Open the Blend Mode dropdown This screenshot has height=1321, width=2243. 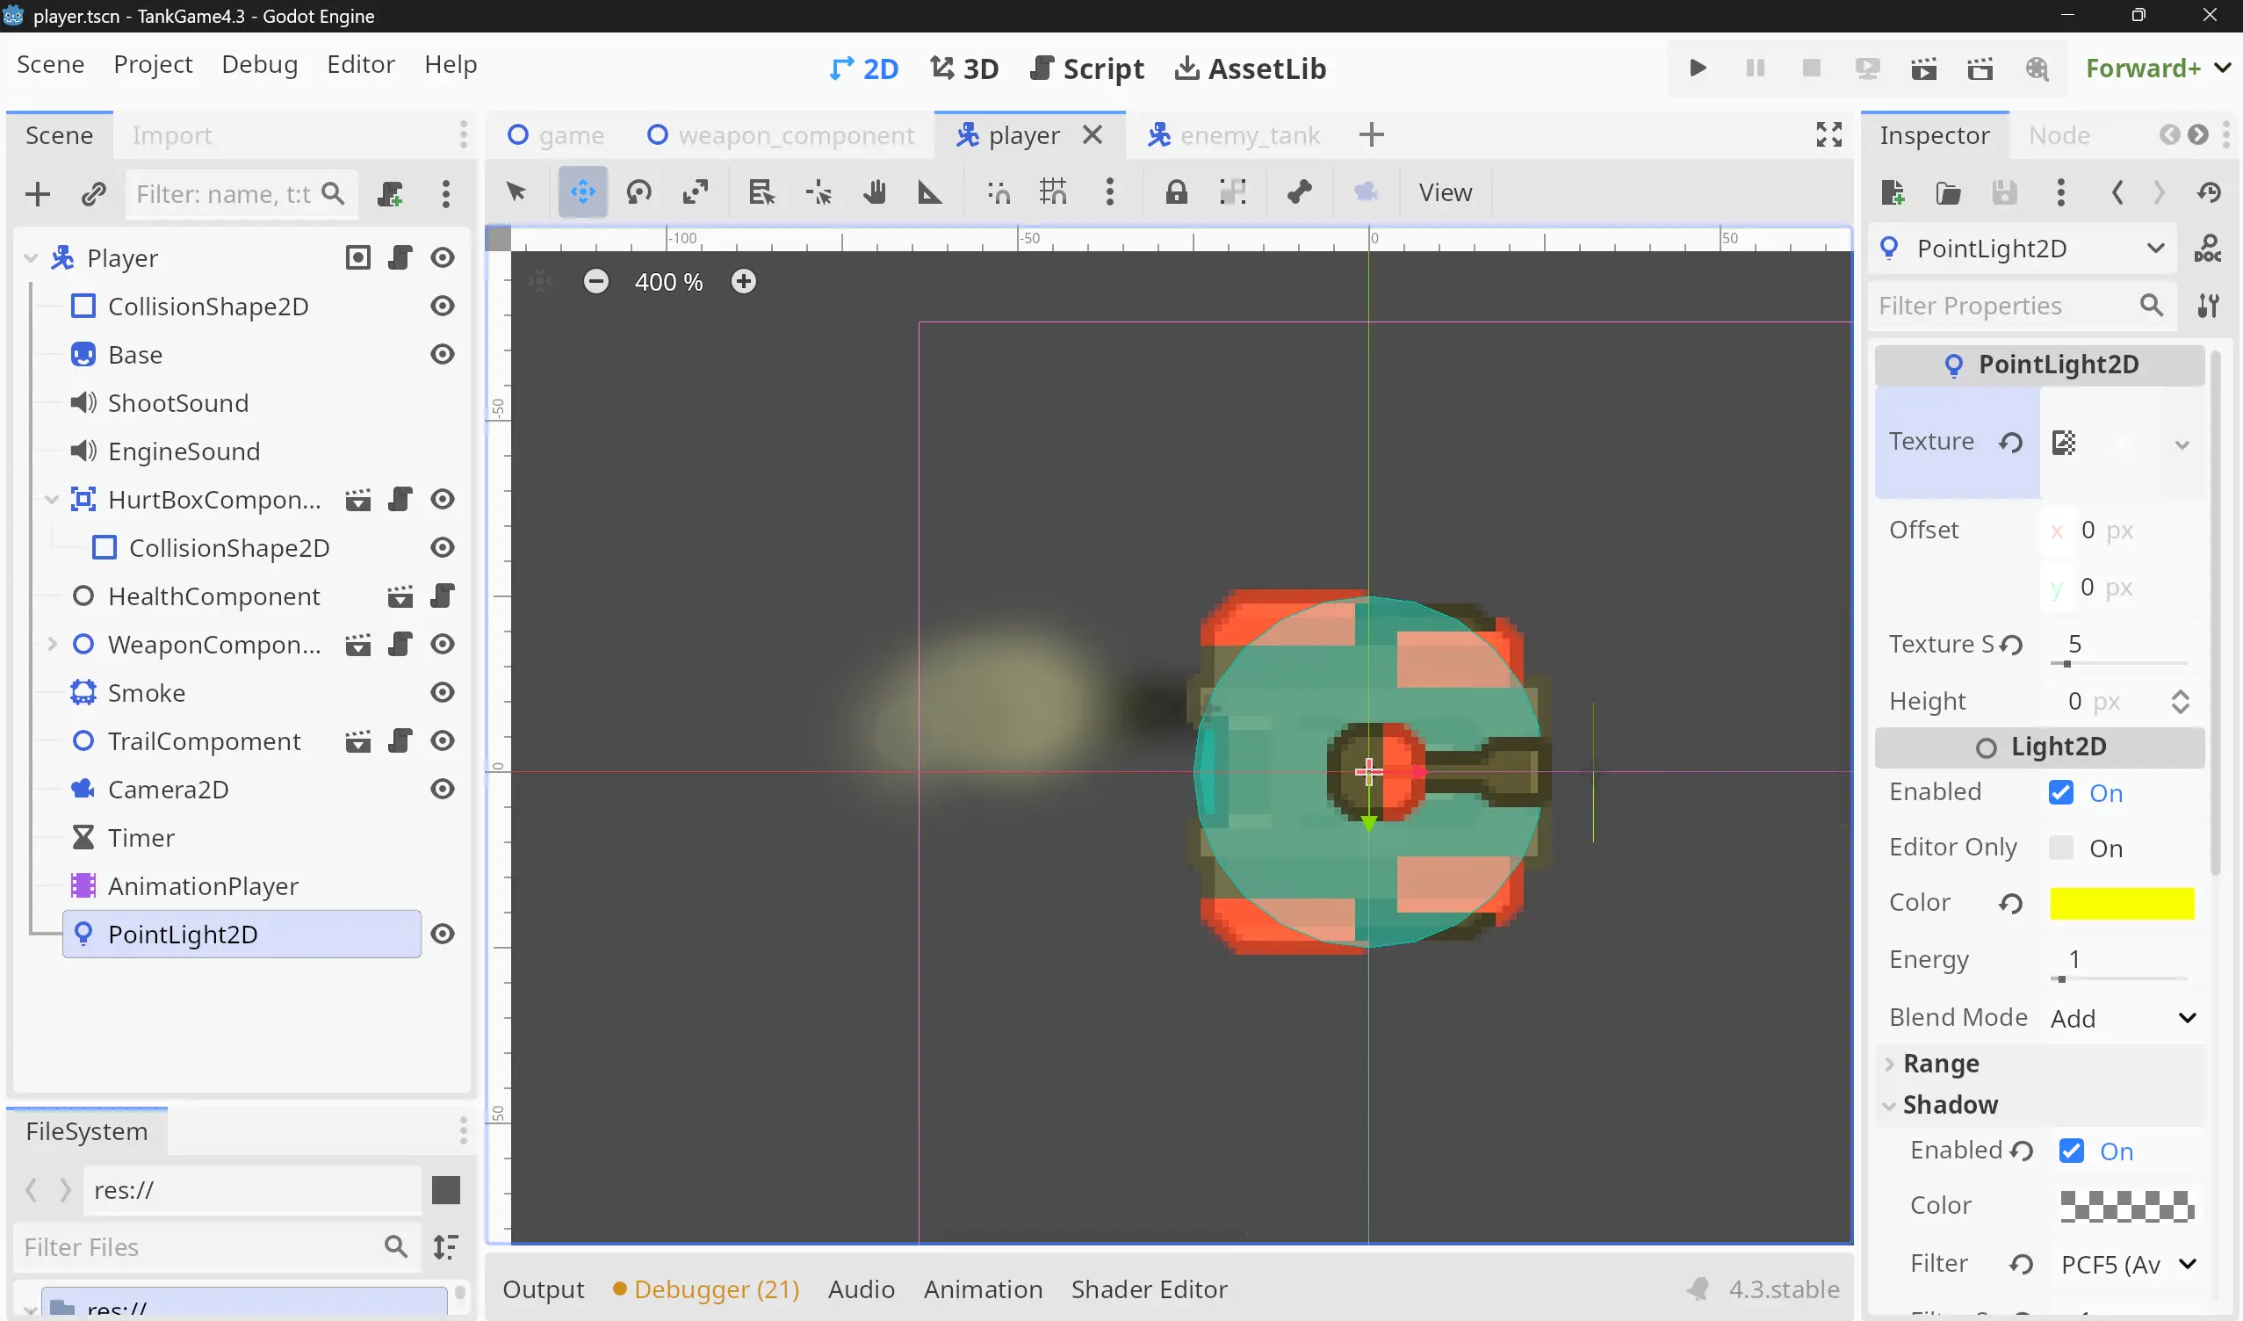point(2123,1018)
